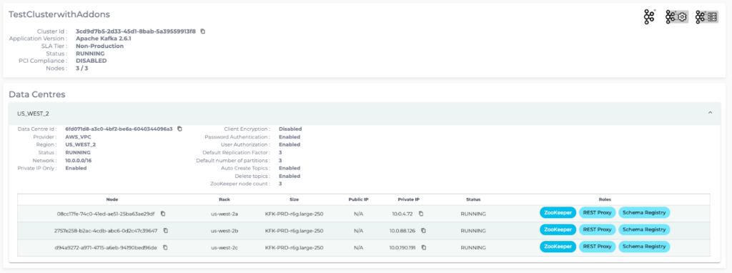Click private IP text 10.0.88.126
The width and height of the screenshot is (732, 273).
tap(403, 231)
